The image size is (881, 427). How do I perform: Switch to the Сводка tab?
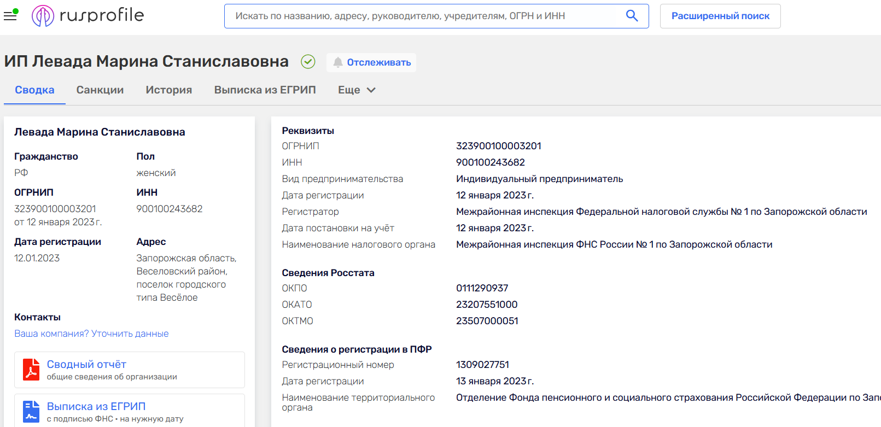coord(34,90)
